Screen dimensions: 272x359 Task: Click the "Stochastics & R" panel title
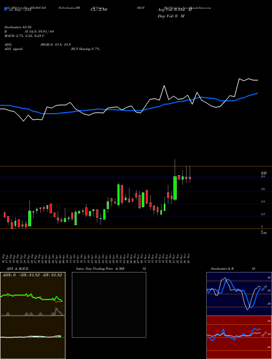click(222, 269)
